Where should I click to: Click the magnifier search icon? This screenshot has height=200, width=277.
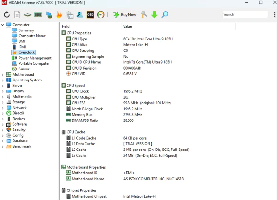[165, 15]
